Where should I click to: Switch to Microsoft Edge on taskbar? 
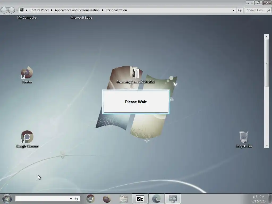[x=156, y=199]
